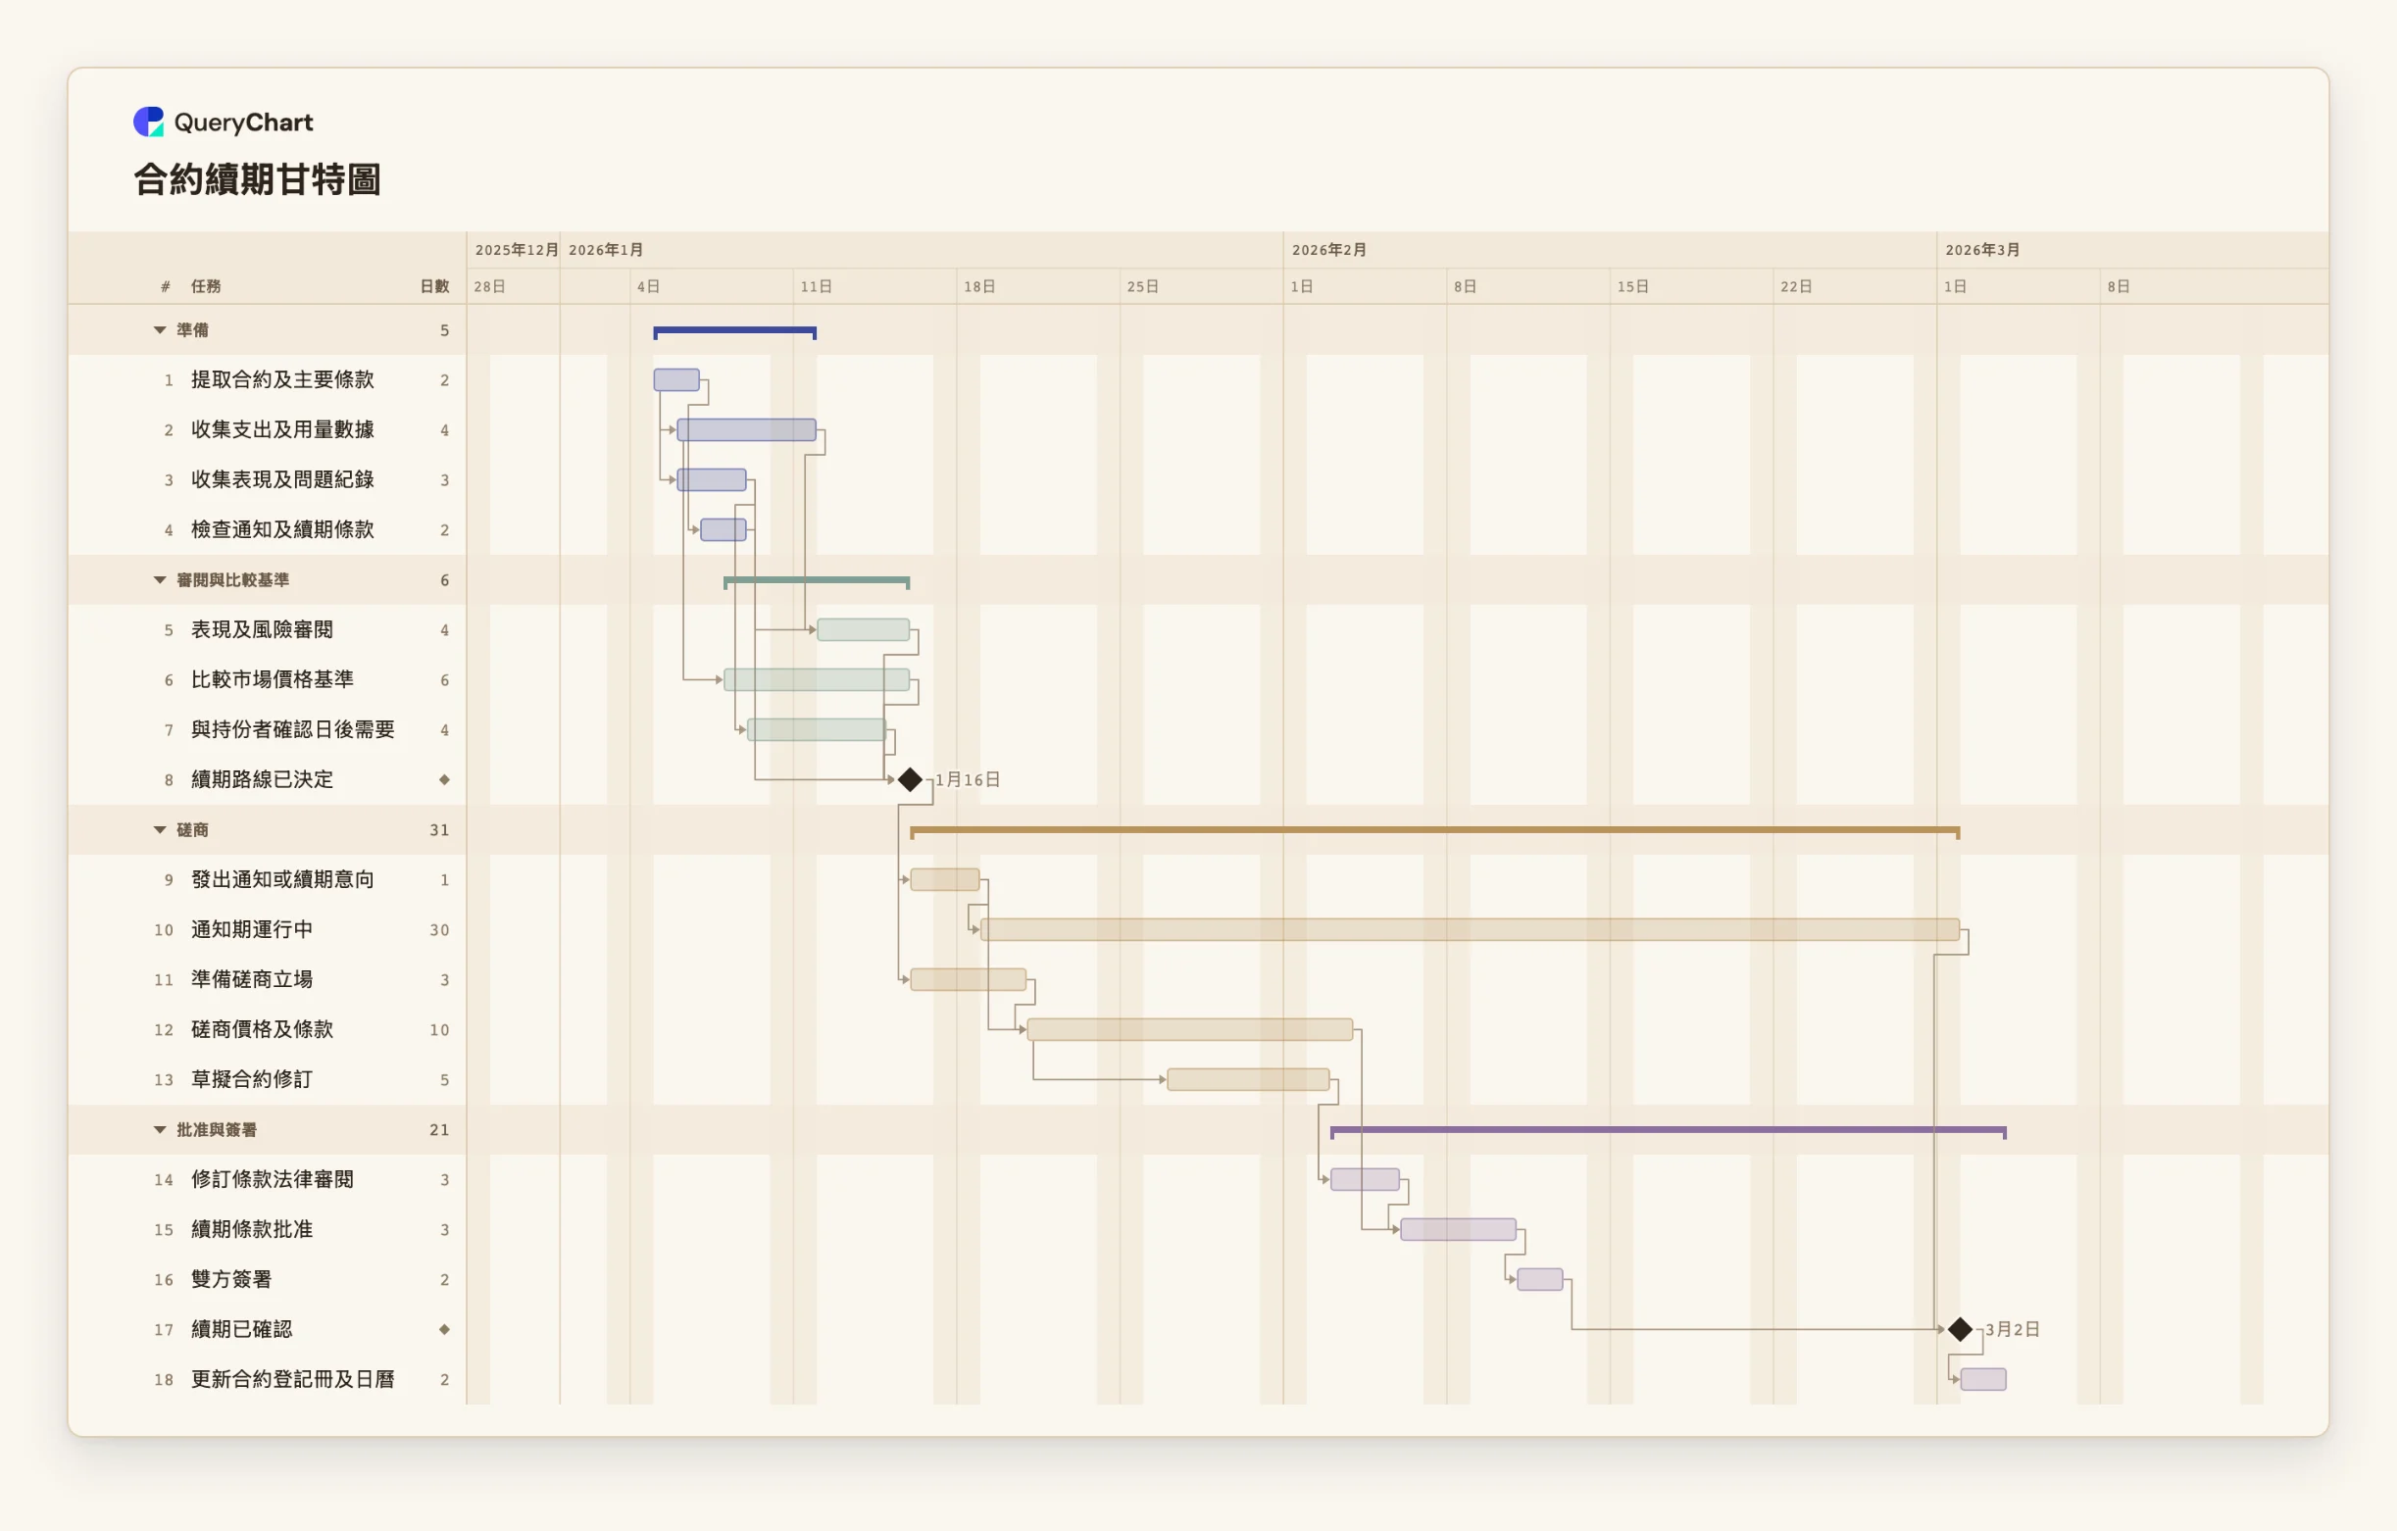2397x1531 pixels.
Task: Click the 日數 column header
Action: 435,285
